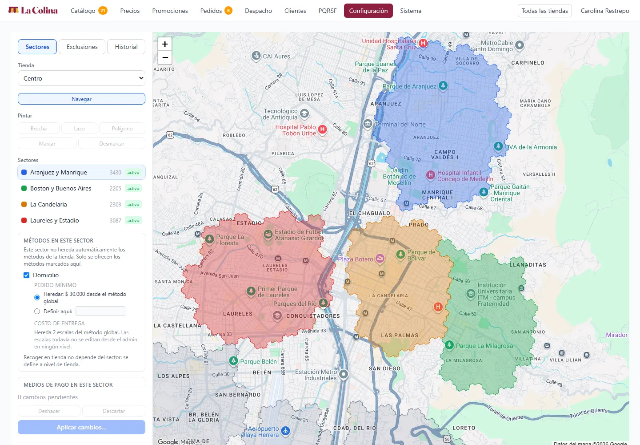
Task: Click the Plaza Botero camera marker
Action: click(380, 259)
